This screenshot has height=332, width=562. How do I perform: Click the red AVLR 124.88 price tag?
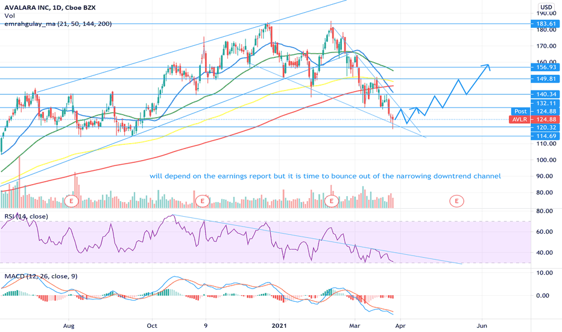(534, 120)
